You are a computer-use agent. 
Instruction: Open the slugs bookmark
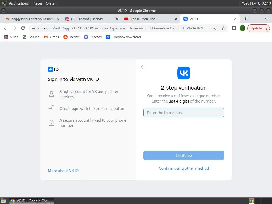(x=11, y=37)
